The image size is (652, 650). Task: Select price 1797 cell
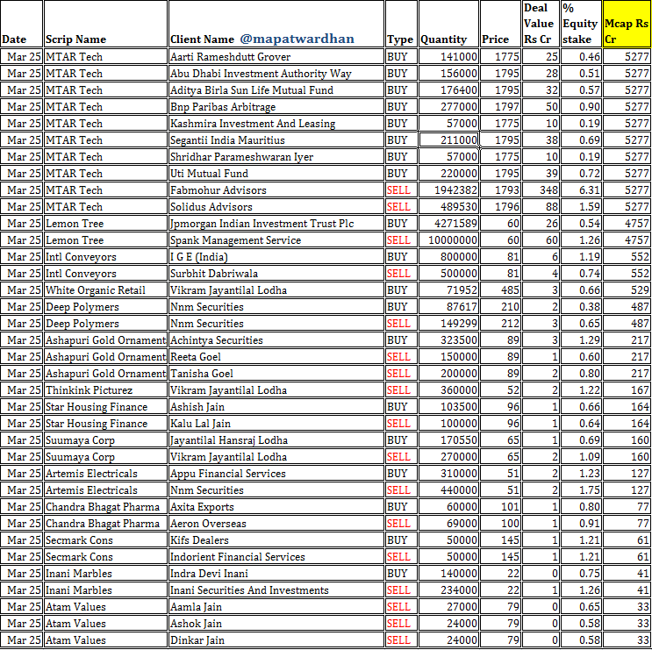coord(501,106)
